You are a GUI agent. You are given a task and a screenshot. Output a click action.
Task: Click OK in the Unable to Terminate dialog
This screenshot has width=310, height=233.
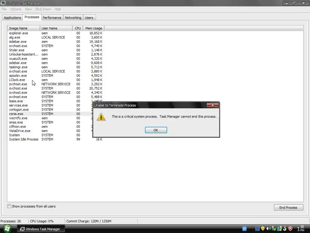coord(156,130)
